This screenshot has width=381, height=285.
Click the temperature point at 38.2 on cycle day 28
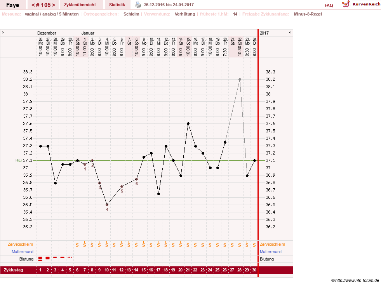[240, 80]
